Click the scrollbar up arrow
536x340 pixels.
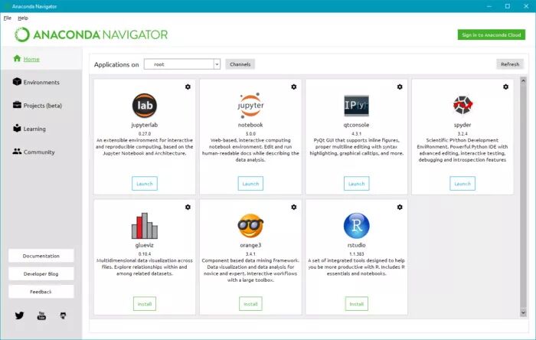click(523, 81)
